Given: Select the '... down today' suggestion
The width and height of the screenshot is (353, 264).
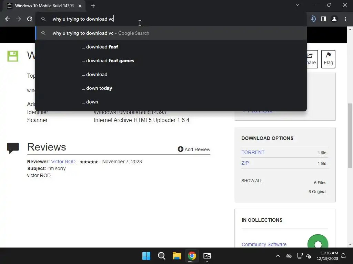Looking at the screenshot, I should click(171, 88).
